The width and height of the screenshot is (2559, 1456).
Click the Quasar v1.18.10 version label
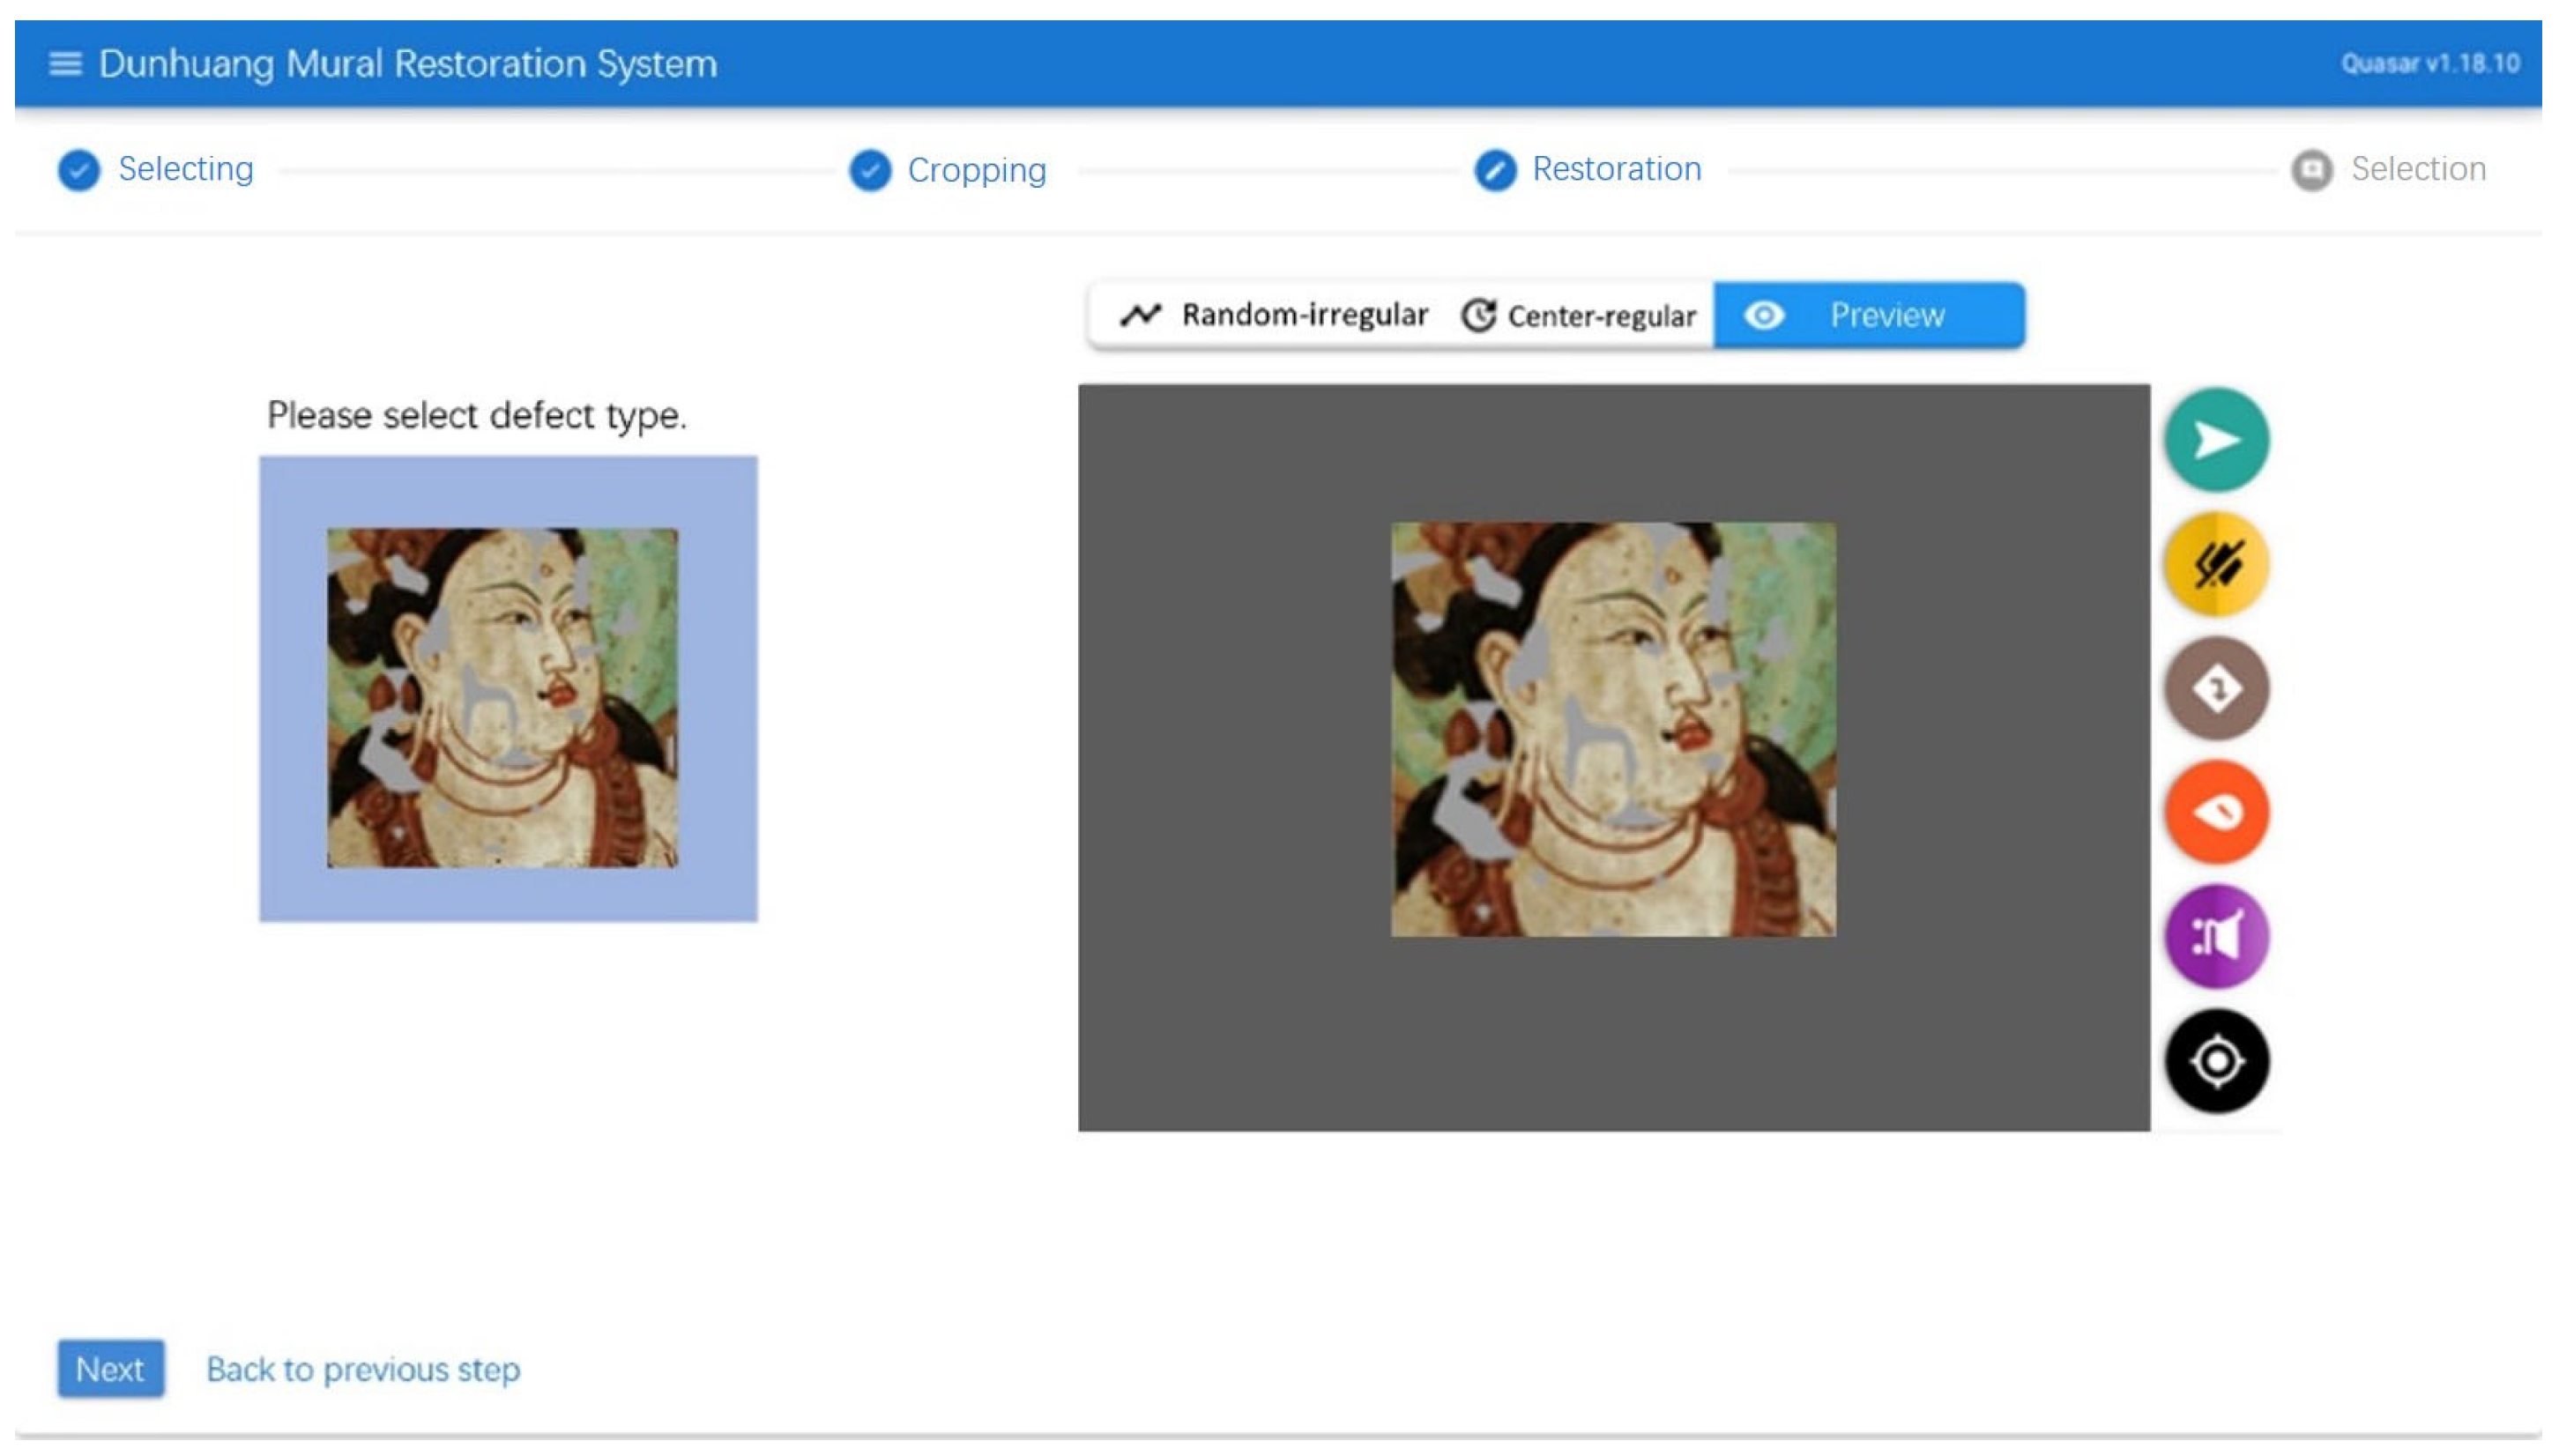(2429, 64)
